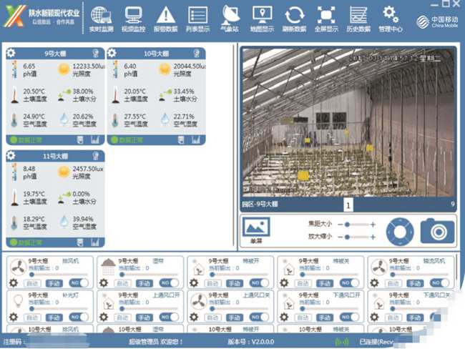465x349 pixels.
Task: Click the document icon at bottom of 10号大棚 sensor card
Action: click(181, 140)
